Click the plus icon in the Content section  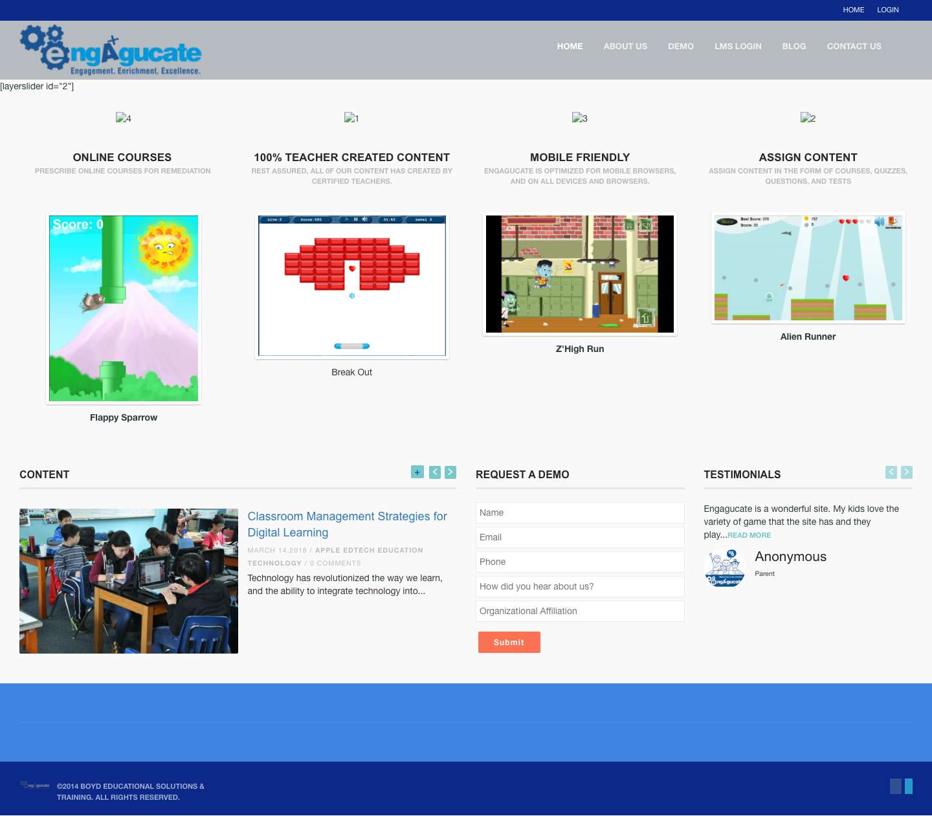(x=417, y=472)
